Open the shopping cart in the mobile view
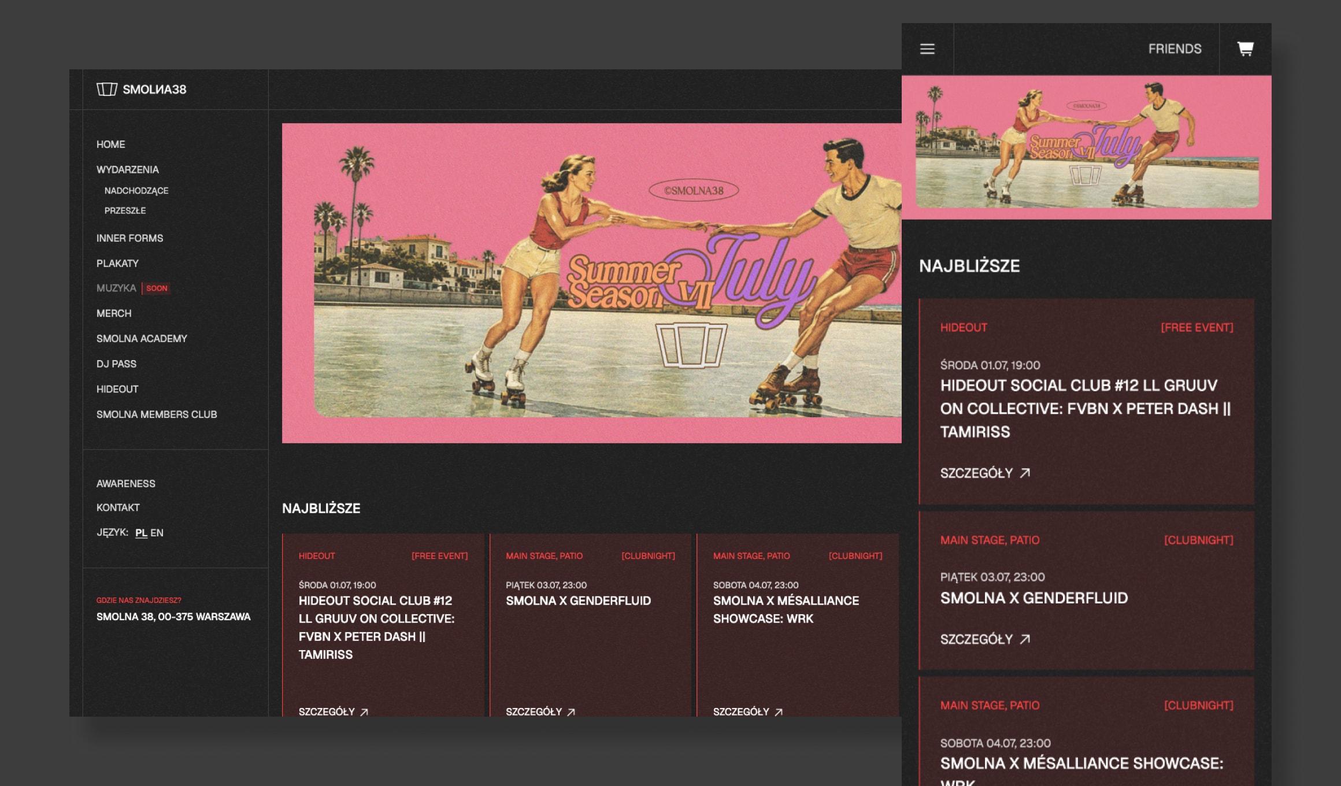Viewport: 1341px width, 786px height. click(x=1245, y=49)
